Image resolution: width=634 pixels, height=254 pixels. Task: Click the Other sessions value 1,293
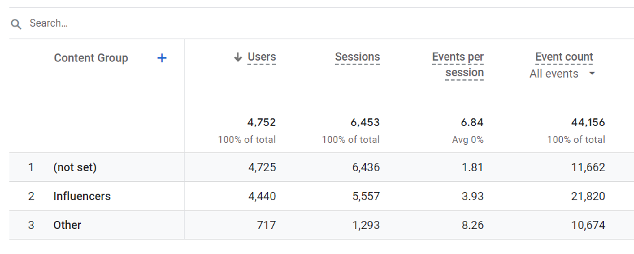pyautogui.click(x=366, y=225)
